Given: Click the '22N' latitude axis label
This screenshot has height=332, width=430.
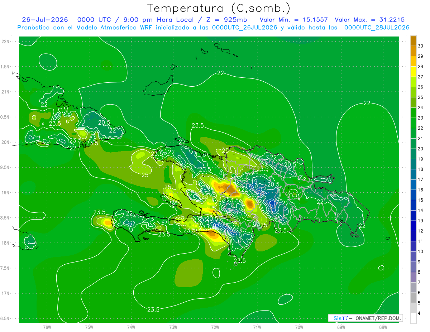Looking at the screenshot, I should tap(6, 42).
